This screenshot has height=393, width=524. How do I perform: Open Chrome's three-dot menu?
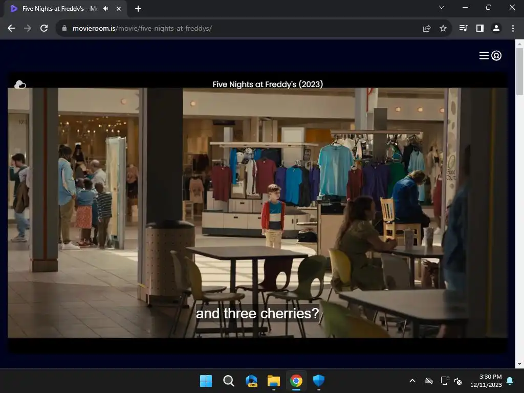pyautogui.click(x=513, y=29)
